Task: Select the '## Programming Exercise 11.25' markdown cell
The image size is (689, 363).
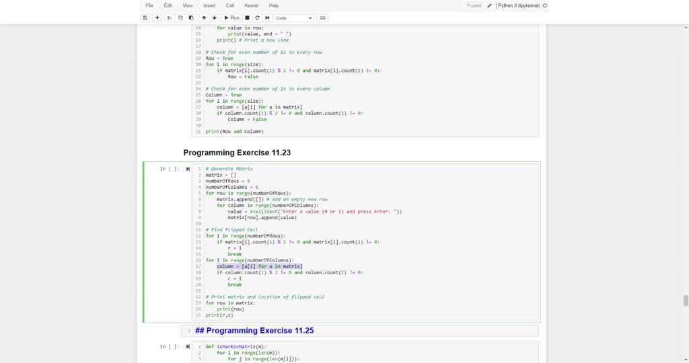Action: point(363,331)
